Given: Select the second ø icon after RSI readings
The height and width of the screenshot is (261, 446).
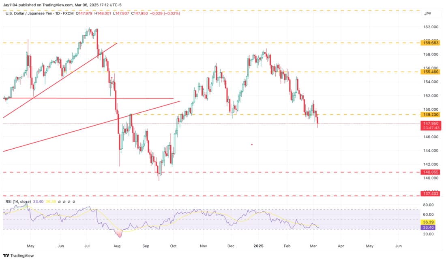Looking at the screenshot, I should (64, 202).
